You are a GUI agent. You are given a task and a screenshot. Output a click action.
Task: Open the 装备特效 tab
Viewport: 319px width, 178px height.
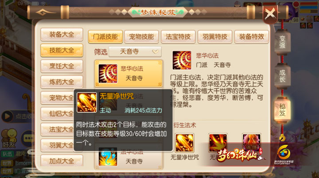pos(252,37)
